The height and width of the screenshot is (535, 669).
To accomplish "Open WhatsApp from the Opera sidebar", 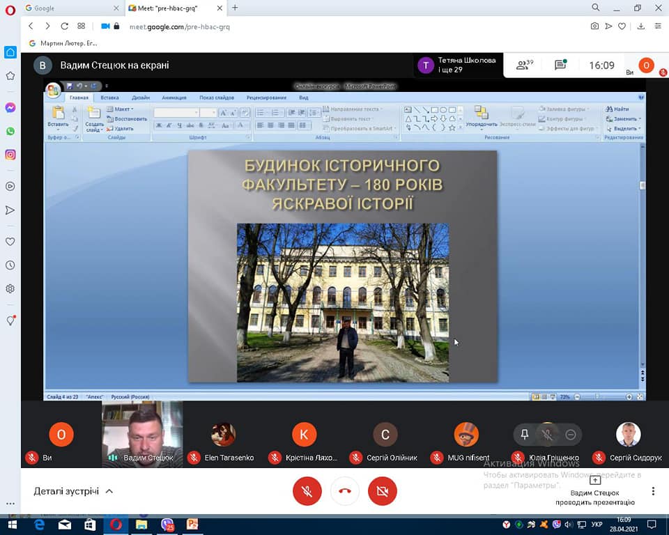I will 10,131.
